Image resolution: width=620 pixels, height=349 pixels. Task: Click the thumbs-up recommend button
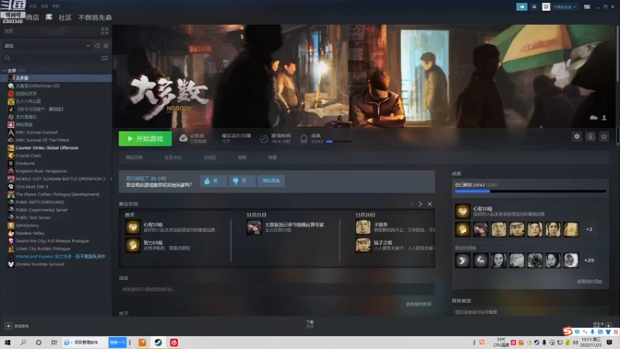[x=213, y=181]
